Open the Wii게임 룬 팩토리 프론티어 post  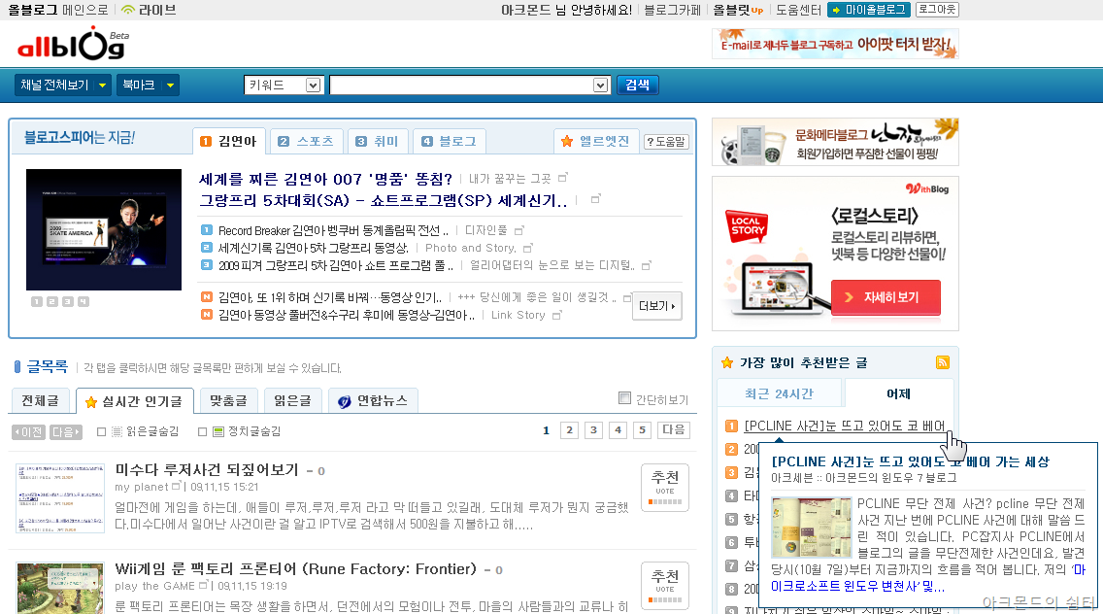[x=295, y=569]
